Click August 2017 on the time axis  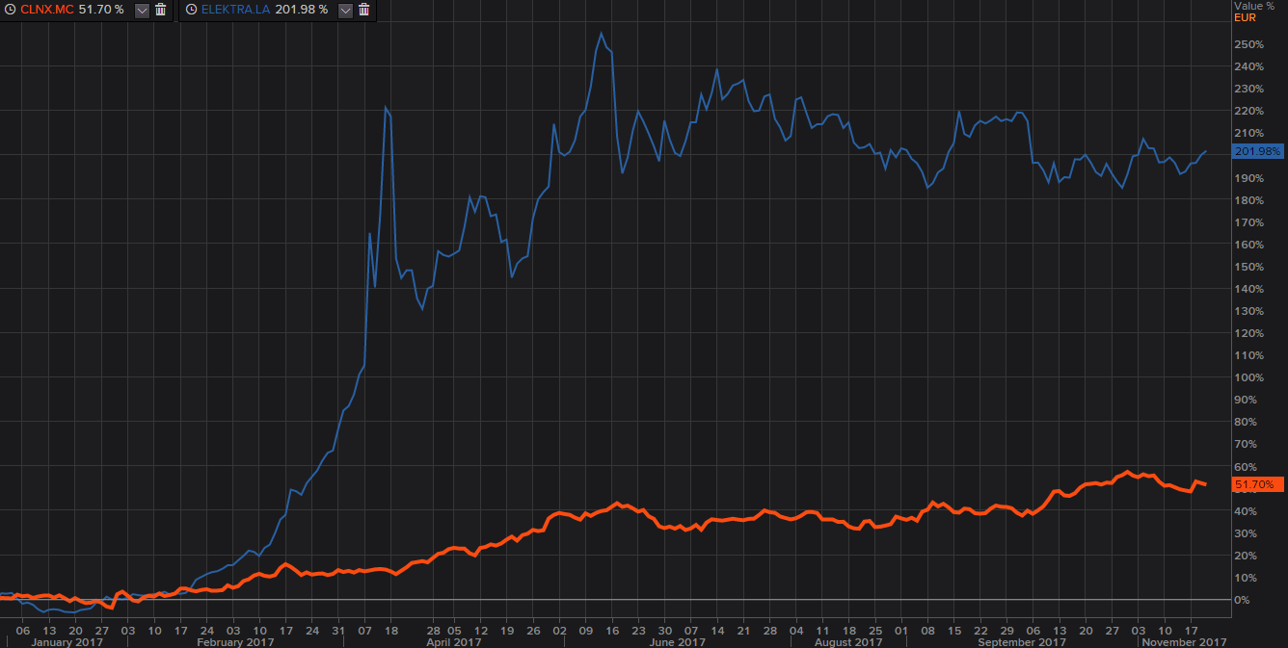tap(848, 642)
